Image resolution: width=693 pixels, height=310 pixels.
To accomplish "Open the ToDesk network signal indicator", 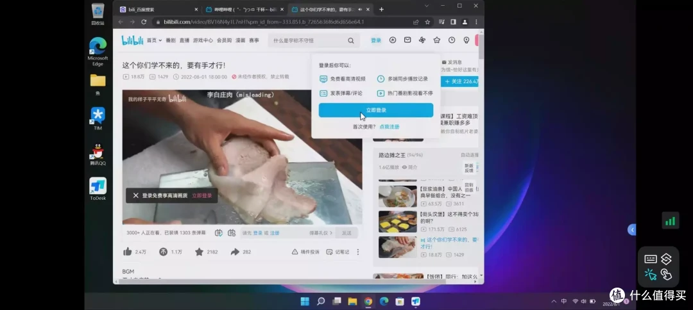I will coord(670,220).
